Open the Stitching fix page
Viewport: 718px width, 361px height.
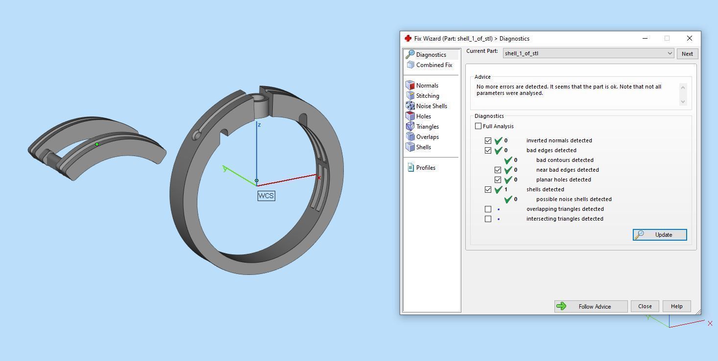click(x=423, y=95)
